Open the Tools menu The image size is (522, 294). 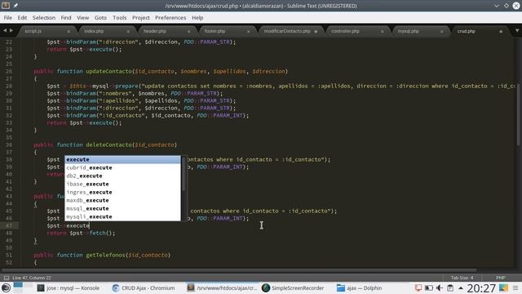(120, 18)
